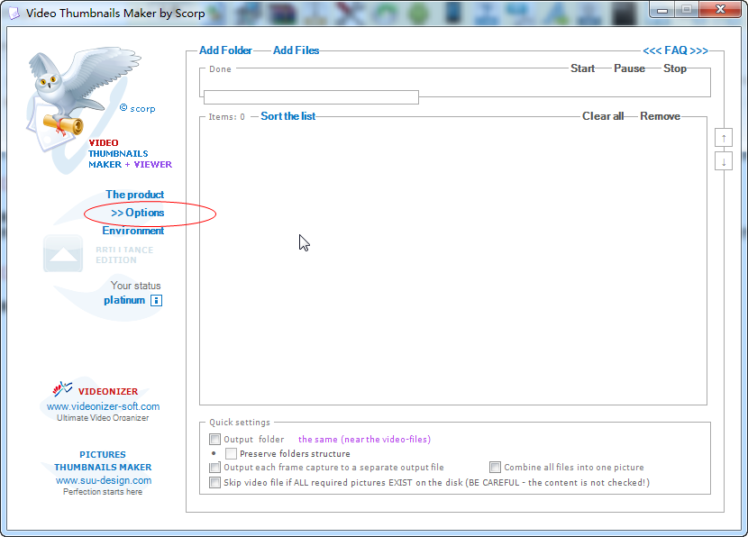Open the Sort the list menu
This screenshot has width=748, height=537.
tap(287, 116)
